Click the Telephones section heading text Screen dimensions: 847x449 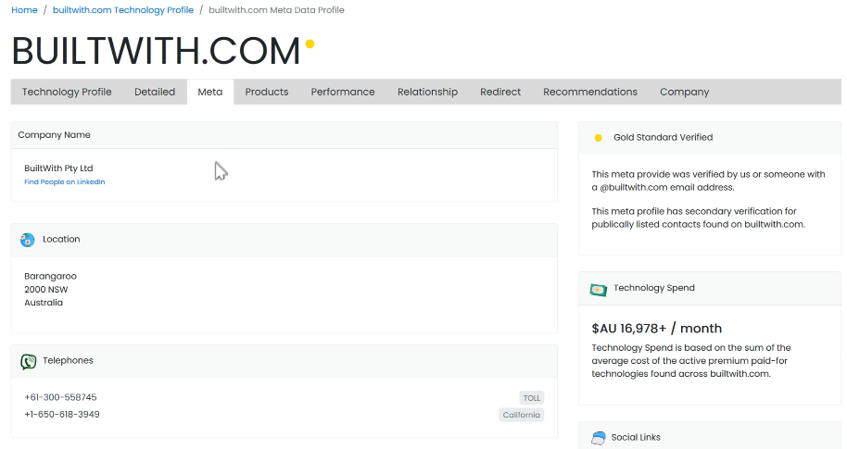coord(68,360)
